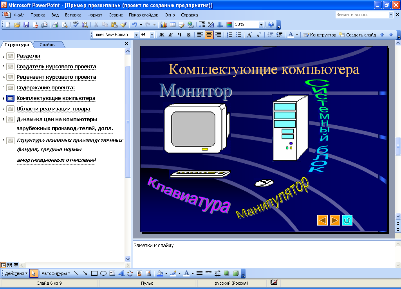Open the Формат menu
The width and height of the screenshot is (401, 289).
(95, 15)
